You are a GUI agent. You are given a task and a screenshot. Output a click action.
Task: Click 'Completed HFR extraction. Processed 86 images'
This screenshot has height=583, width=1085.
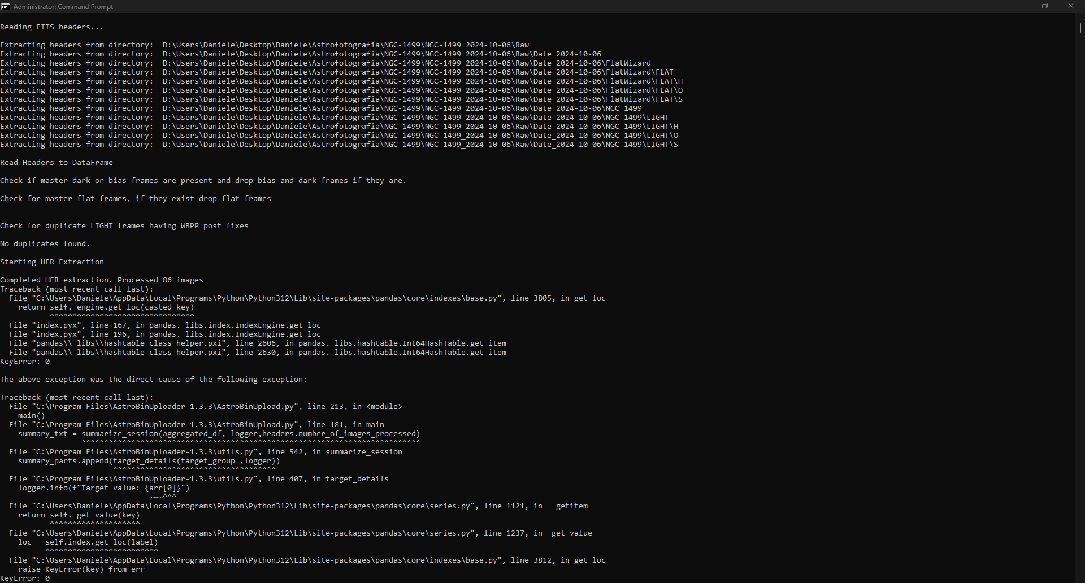pyautogui.click(x=102, y=280)
